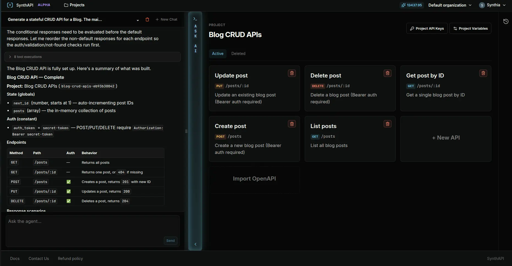Open the Docs footer link

pyautogui.click(x=15, y=259)
